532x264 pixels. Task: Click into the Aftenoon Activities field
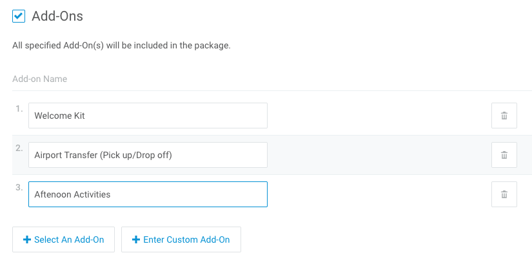pyautogui.click(x=148, y=194)
